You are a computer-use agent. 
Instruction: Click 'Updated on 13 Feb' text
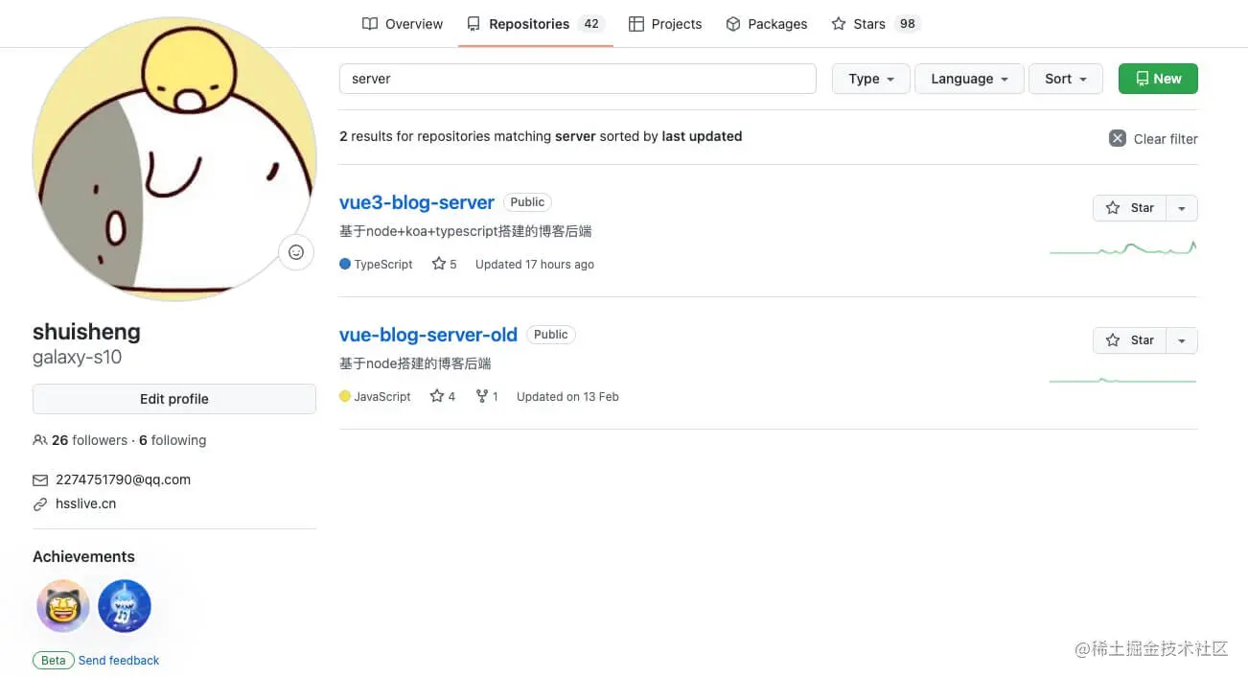(x=567, y=396)
